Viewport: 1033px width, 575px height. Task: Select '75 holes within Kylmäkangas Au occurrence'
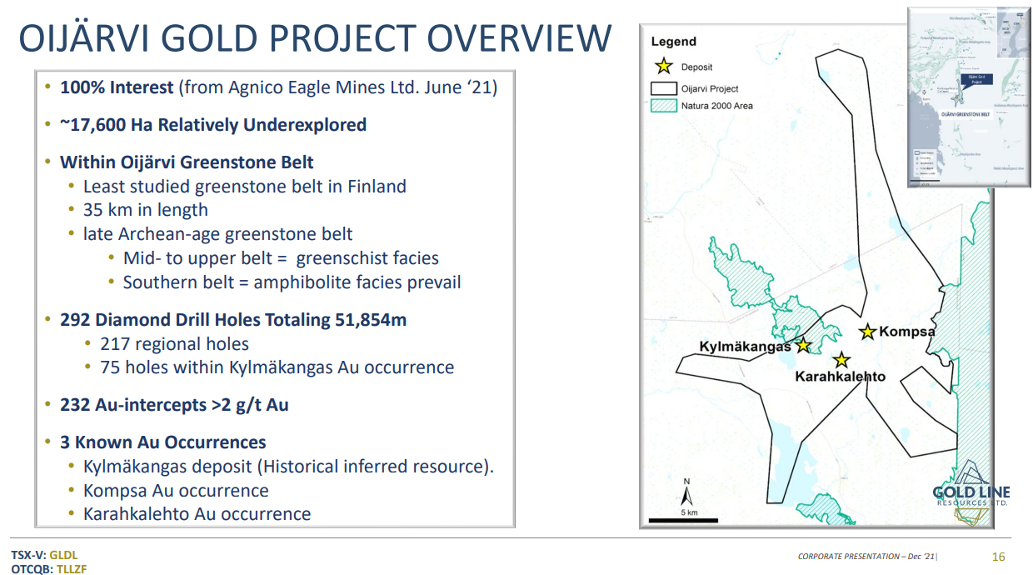pyautogui.click(x=277, y=367)
